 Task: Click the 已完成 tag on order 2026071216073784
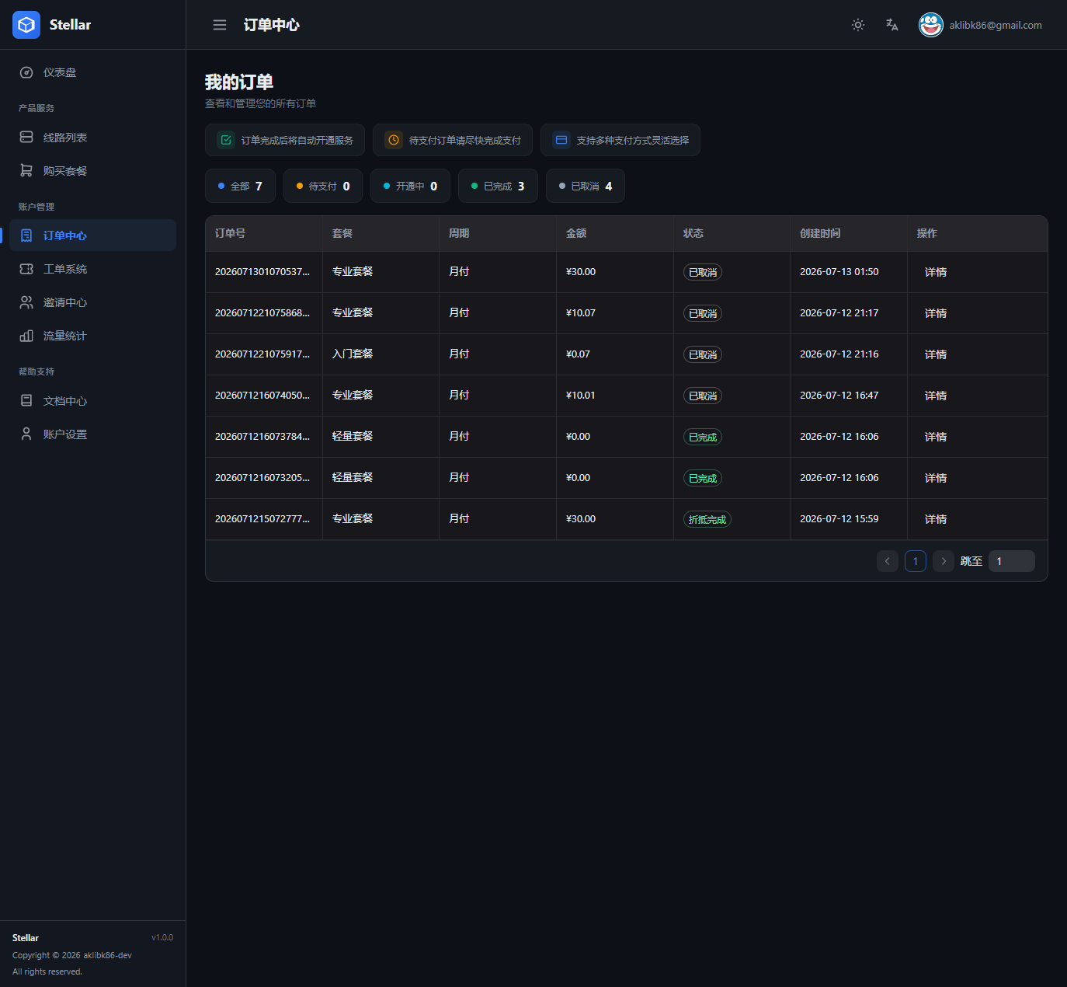(x=703, y=437)
